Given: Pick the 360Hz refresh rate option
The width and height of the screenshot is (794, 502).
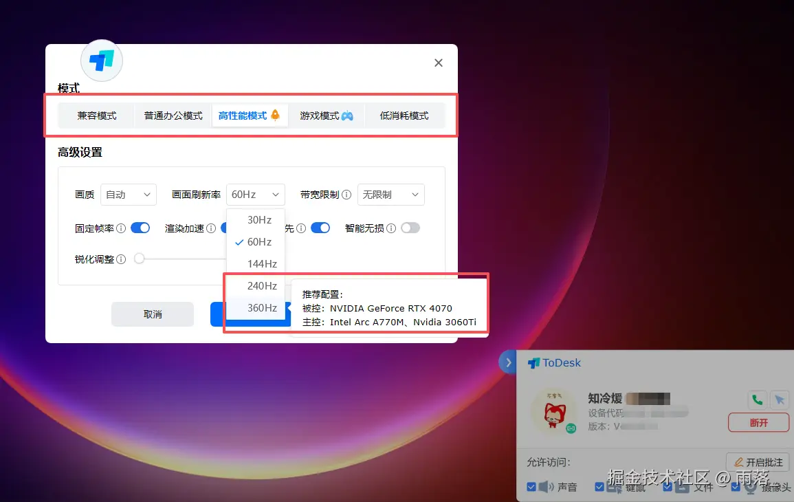Looking at the screenshot, I should (256, 308).
